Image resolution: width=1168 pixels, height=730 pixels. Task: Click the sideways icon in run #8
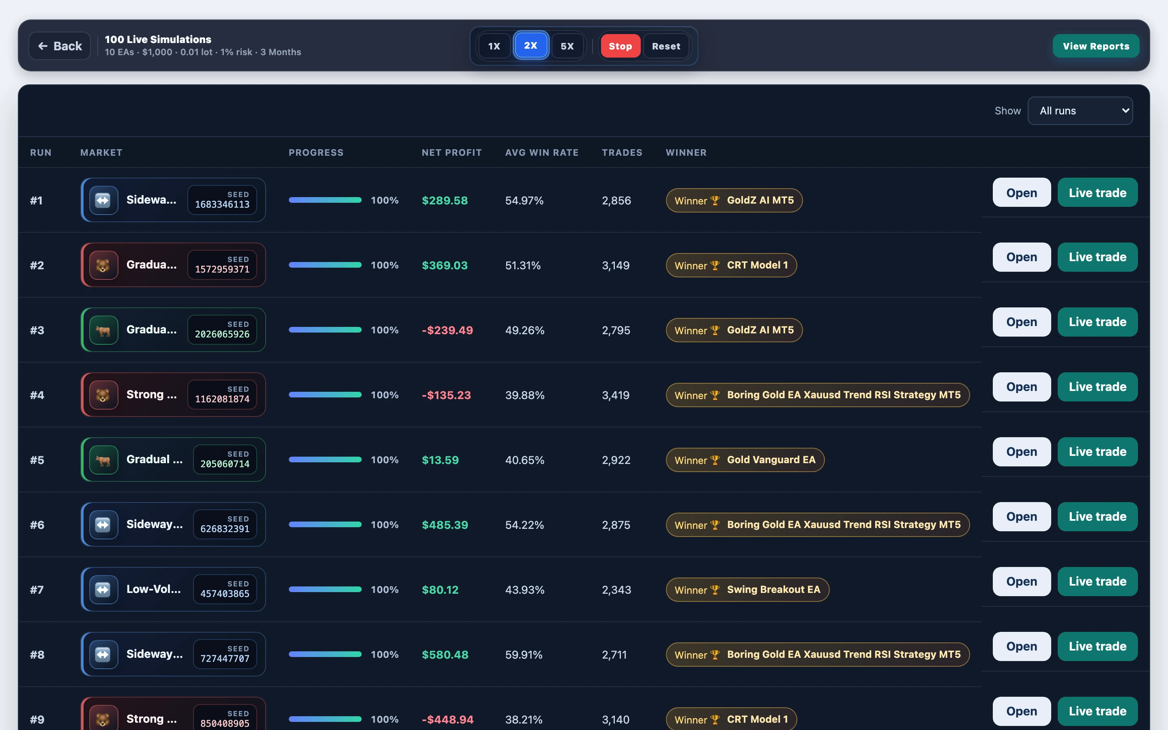pyautogui.click(x=103, y=655)
